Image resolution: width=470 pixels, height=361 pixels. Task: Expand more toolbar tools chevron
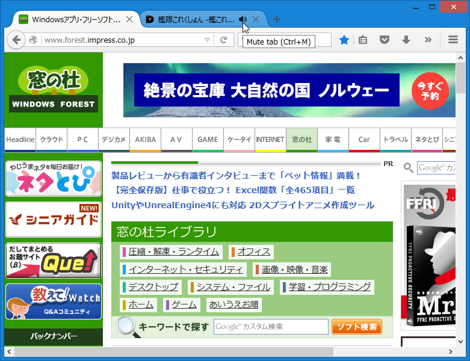(428, 40)
